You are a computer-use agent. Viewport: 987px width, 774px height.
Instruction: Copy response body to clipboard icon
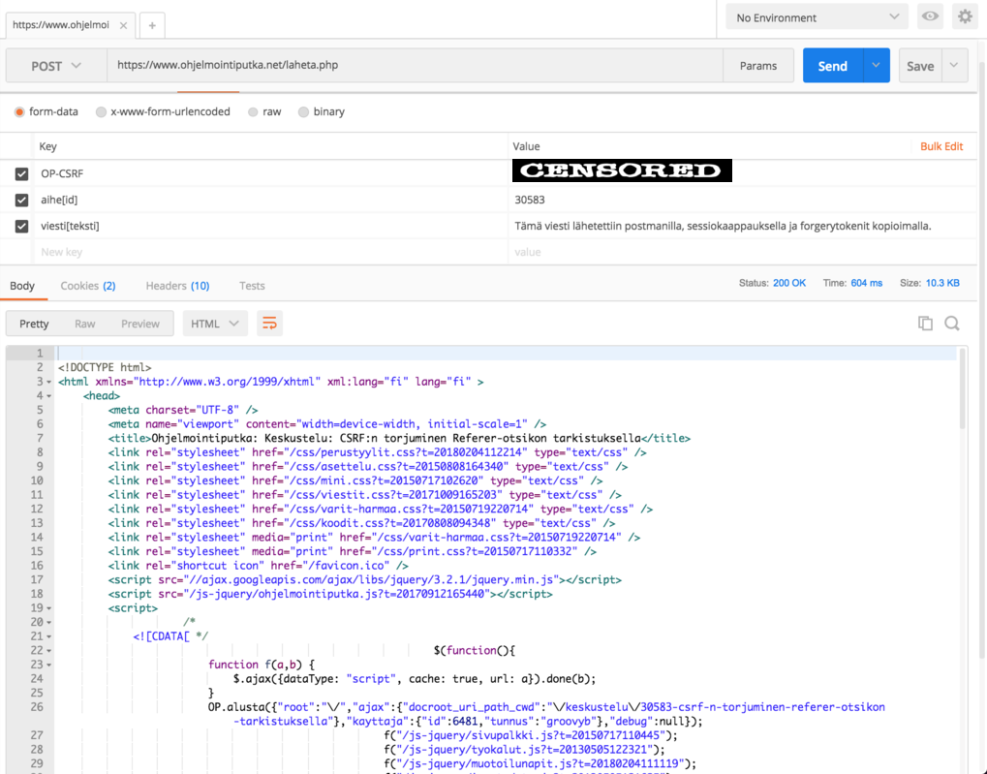925,324
